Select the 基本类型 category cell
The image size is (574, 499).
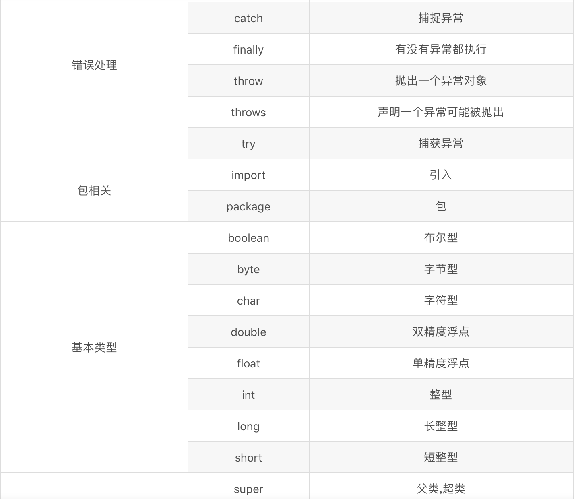(94, 347)
